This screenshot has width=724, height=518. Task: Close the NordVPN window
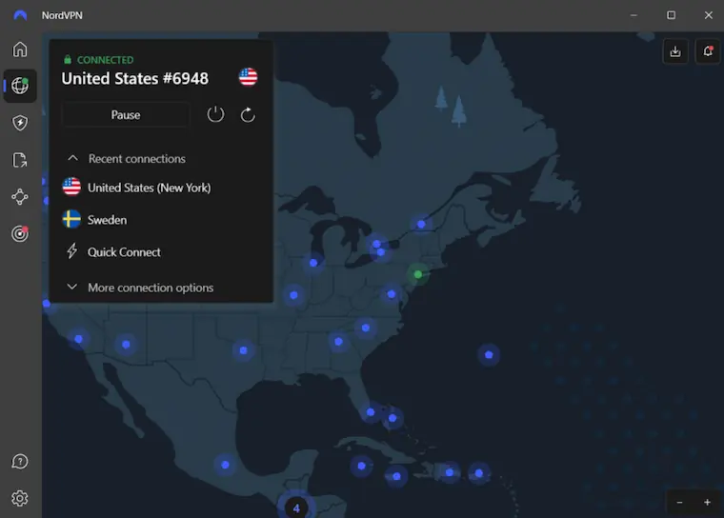709,15
